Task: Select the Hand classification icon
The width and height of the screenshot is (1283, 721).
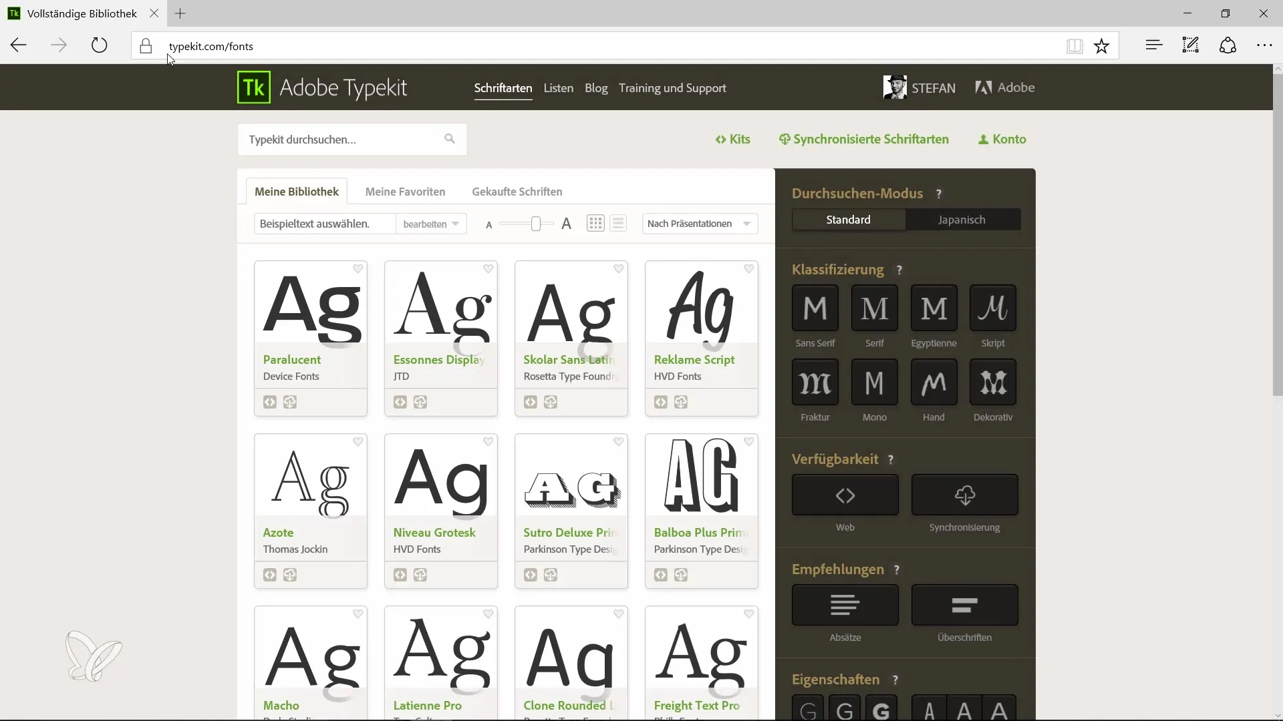Action: 934,382
